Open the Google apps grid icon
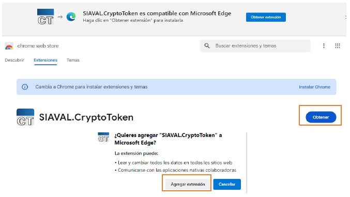 338,46
